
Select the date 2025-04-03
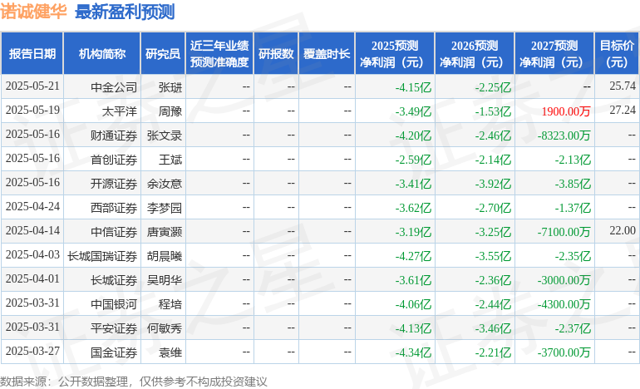click(x=32, y=254)
